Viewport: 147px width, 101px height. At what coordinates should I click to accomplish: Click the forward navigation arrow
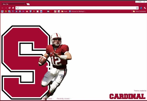tap(6, 8)
